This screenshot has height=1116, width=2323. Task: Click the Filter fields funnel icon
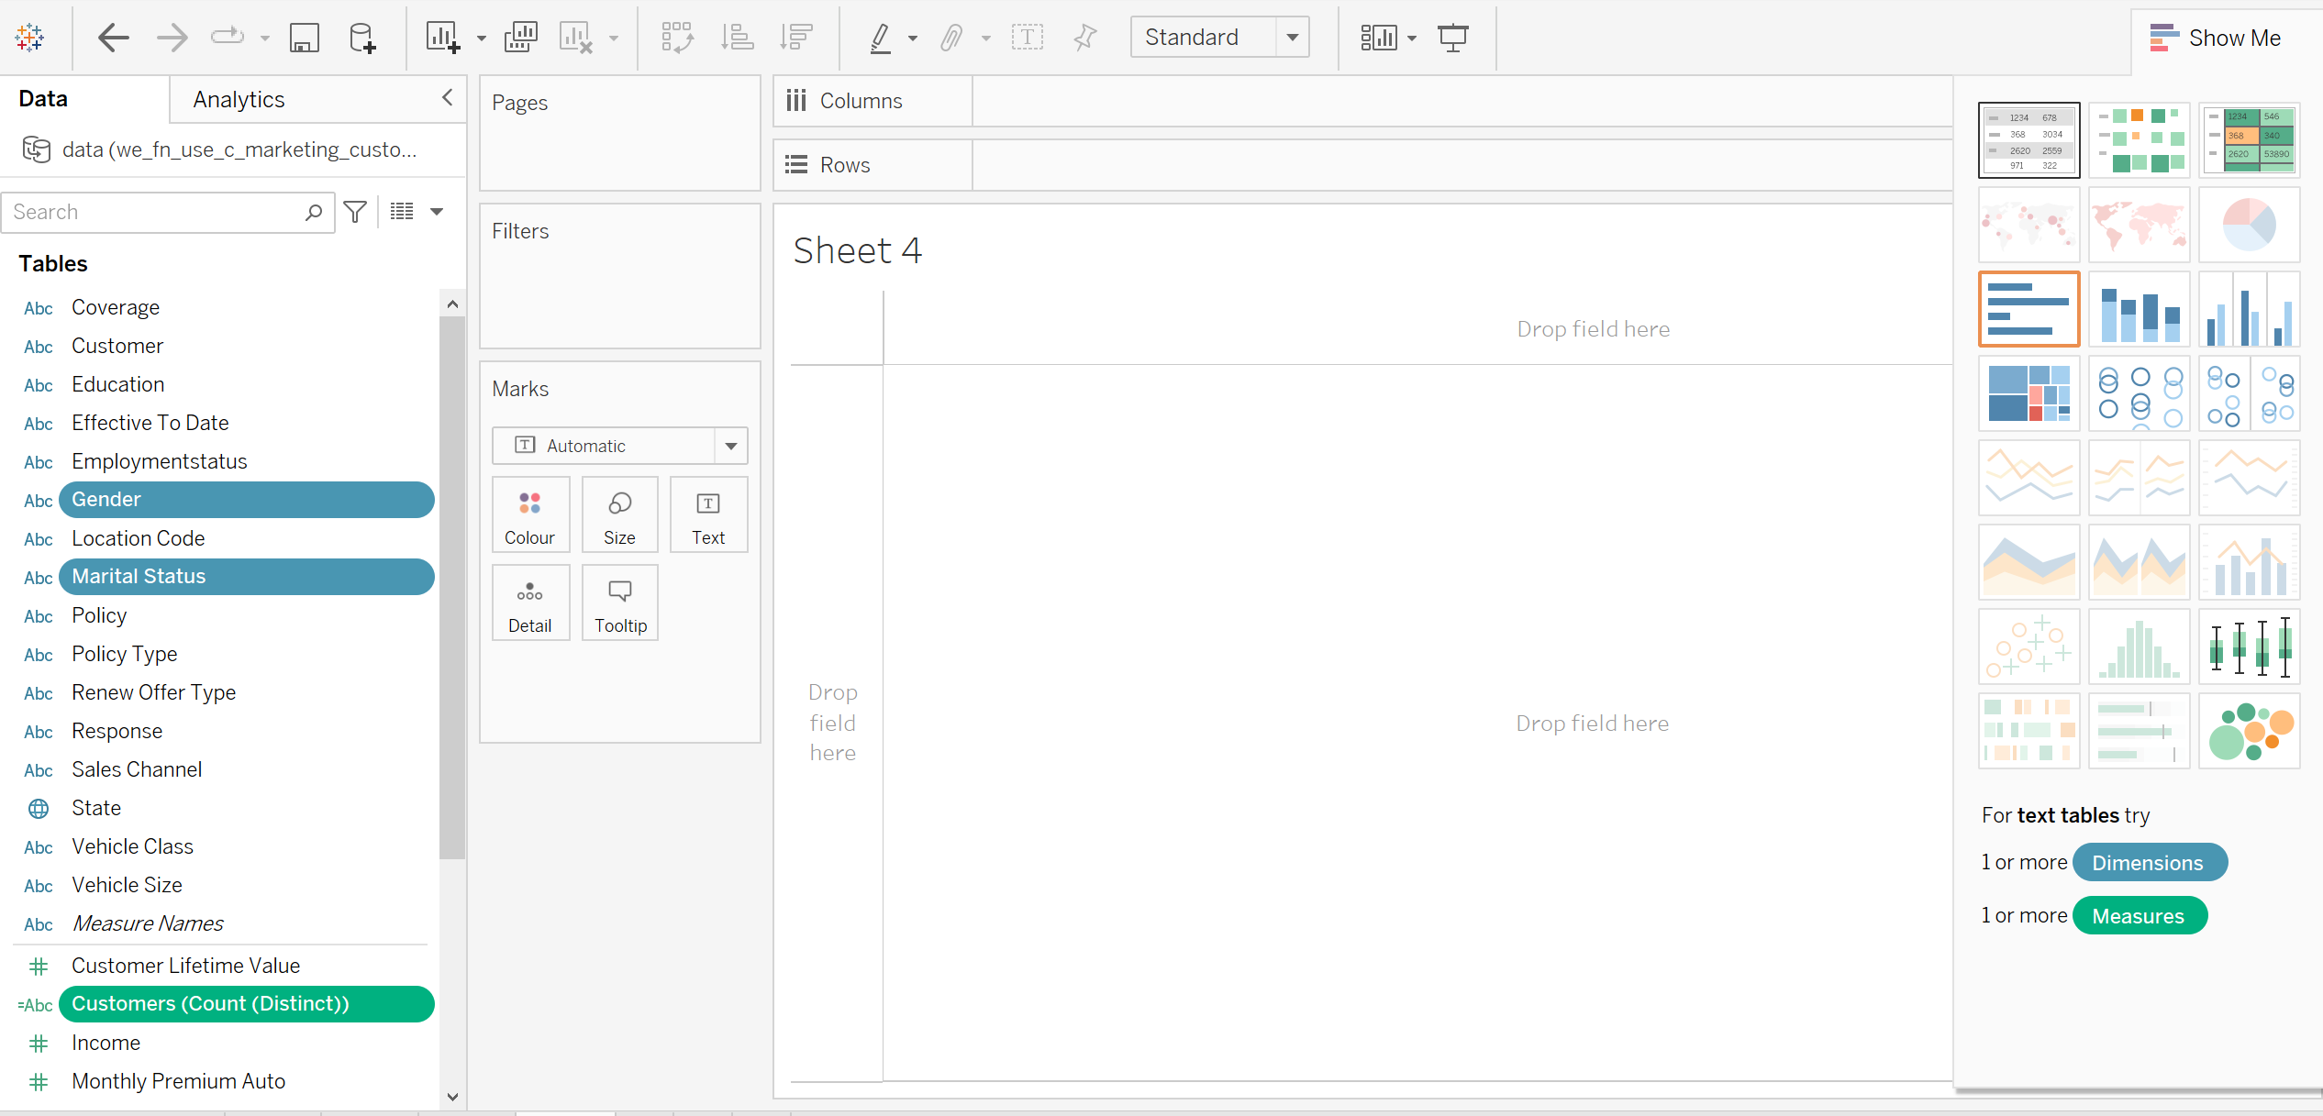(x=355, y=212)
